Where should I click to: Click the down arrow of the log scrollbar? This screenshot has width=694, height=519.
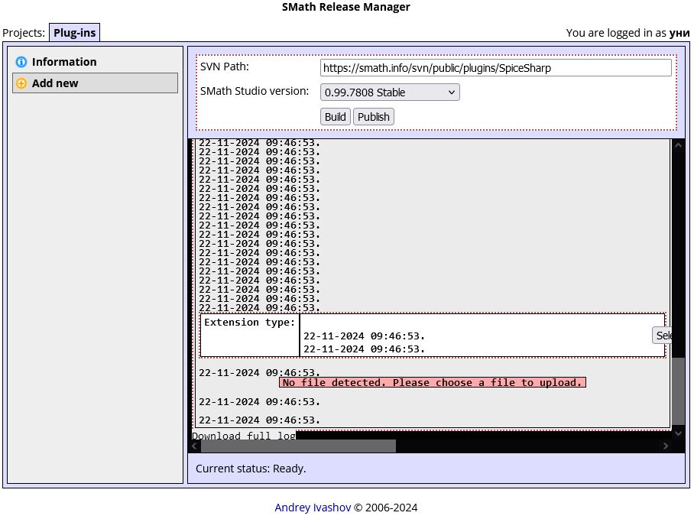click(x=678, y=431)
